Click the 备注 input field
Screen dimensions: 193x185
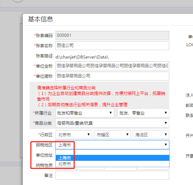click(112, 175)
